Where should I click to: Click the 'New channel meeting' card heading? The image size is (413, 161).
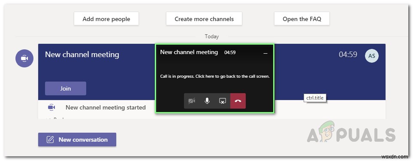pos(82,55)
